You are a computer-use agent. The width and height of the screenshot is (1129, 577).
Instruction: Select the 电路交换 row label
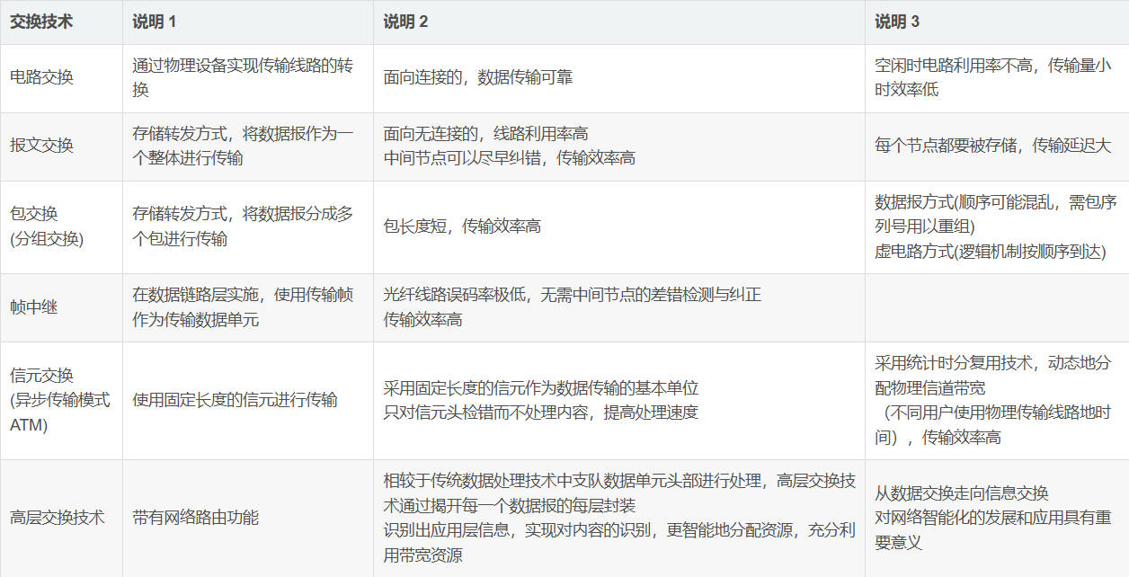click(41, 77)
